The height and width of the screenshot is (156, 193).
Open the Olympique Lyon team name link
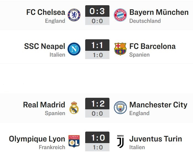click(x=37, y=139)
